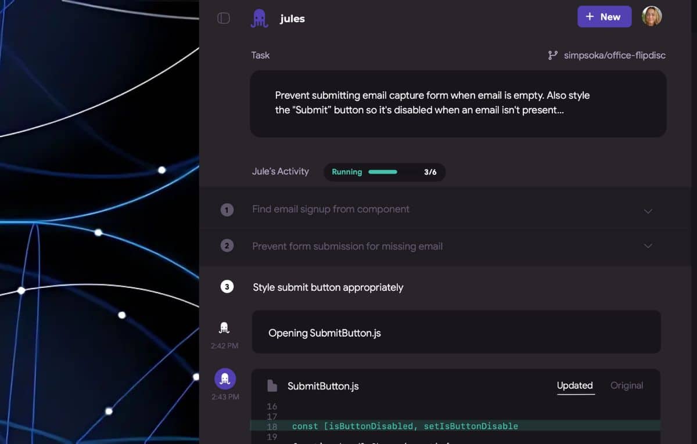Click the Running progress bar
Image resolution: width=697 pixels, height=444 pixels.
(x=383, y=172)
